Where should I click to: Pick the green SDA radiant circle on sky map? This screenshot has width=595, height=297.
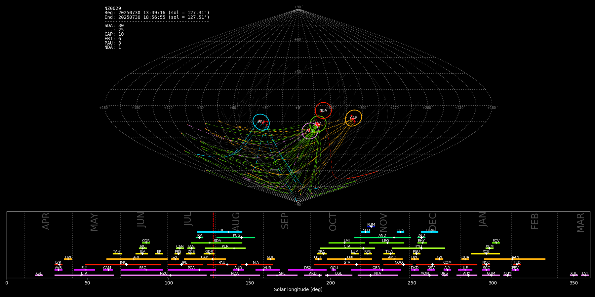(x=318, y=124)
